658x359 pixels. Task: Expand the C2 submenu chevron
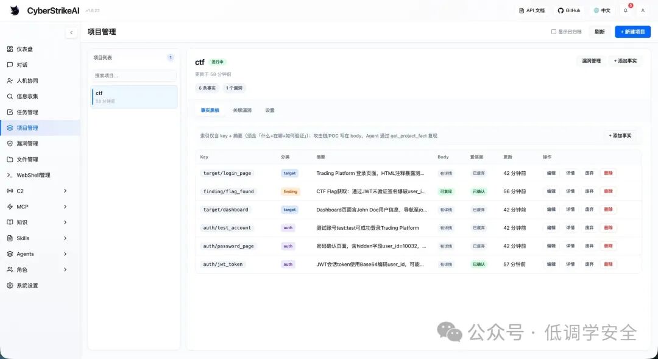coord(65,191)
